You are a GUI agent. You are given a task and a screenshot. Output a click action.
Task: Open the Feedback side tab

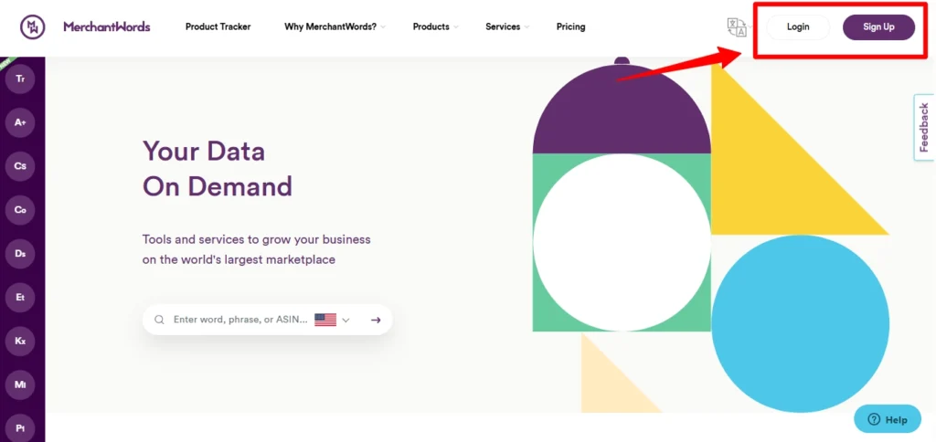[x=924, y=127]
